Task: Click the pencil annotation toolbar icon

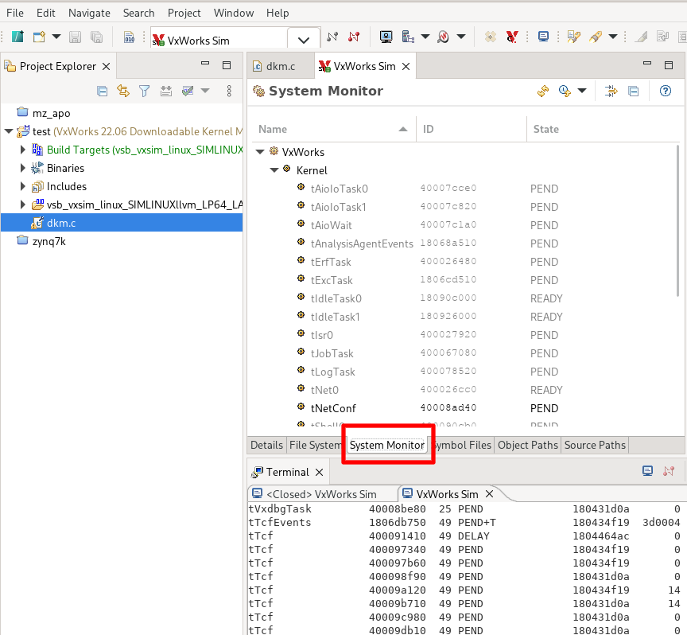Action: pyautogui.click(x=573, y=37)
